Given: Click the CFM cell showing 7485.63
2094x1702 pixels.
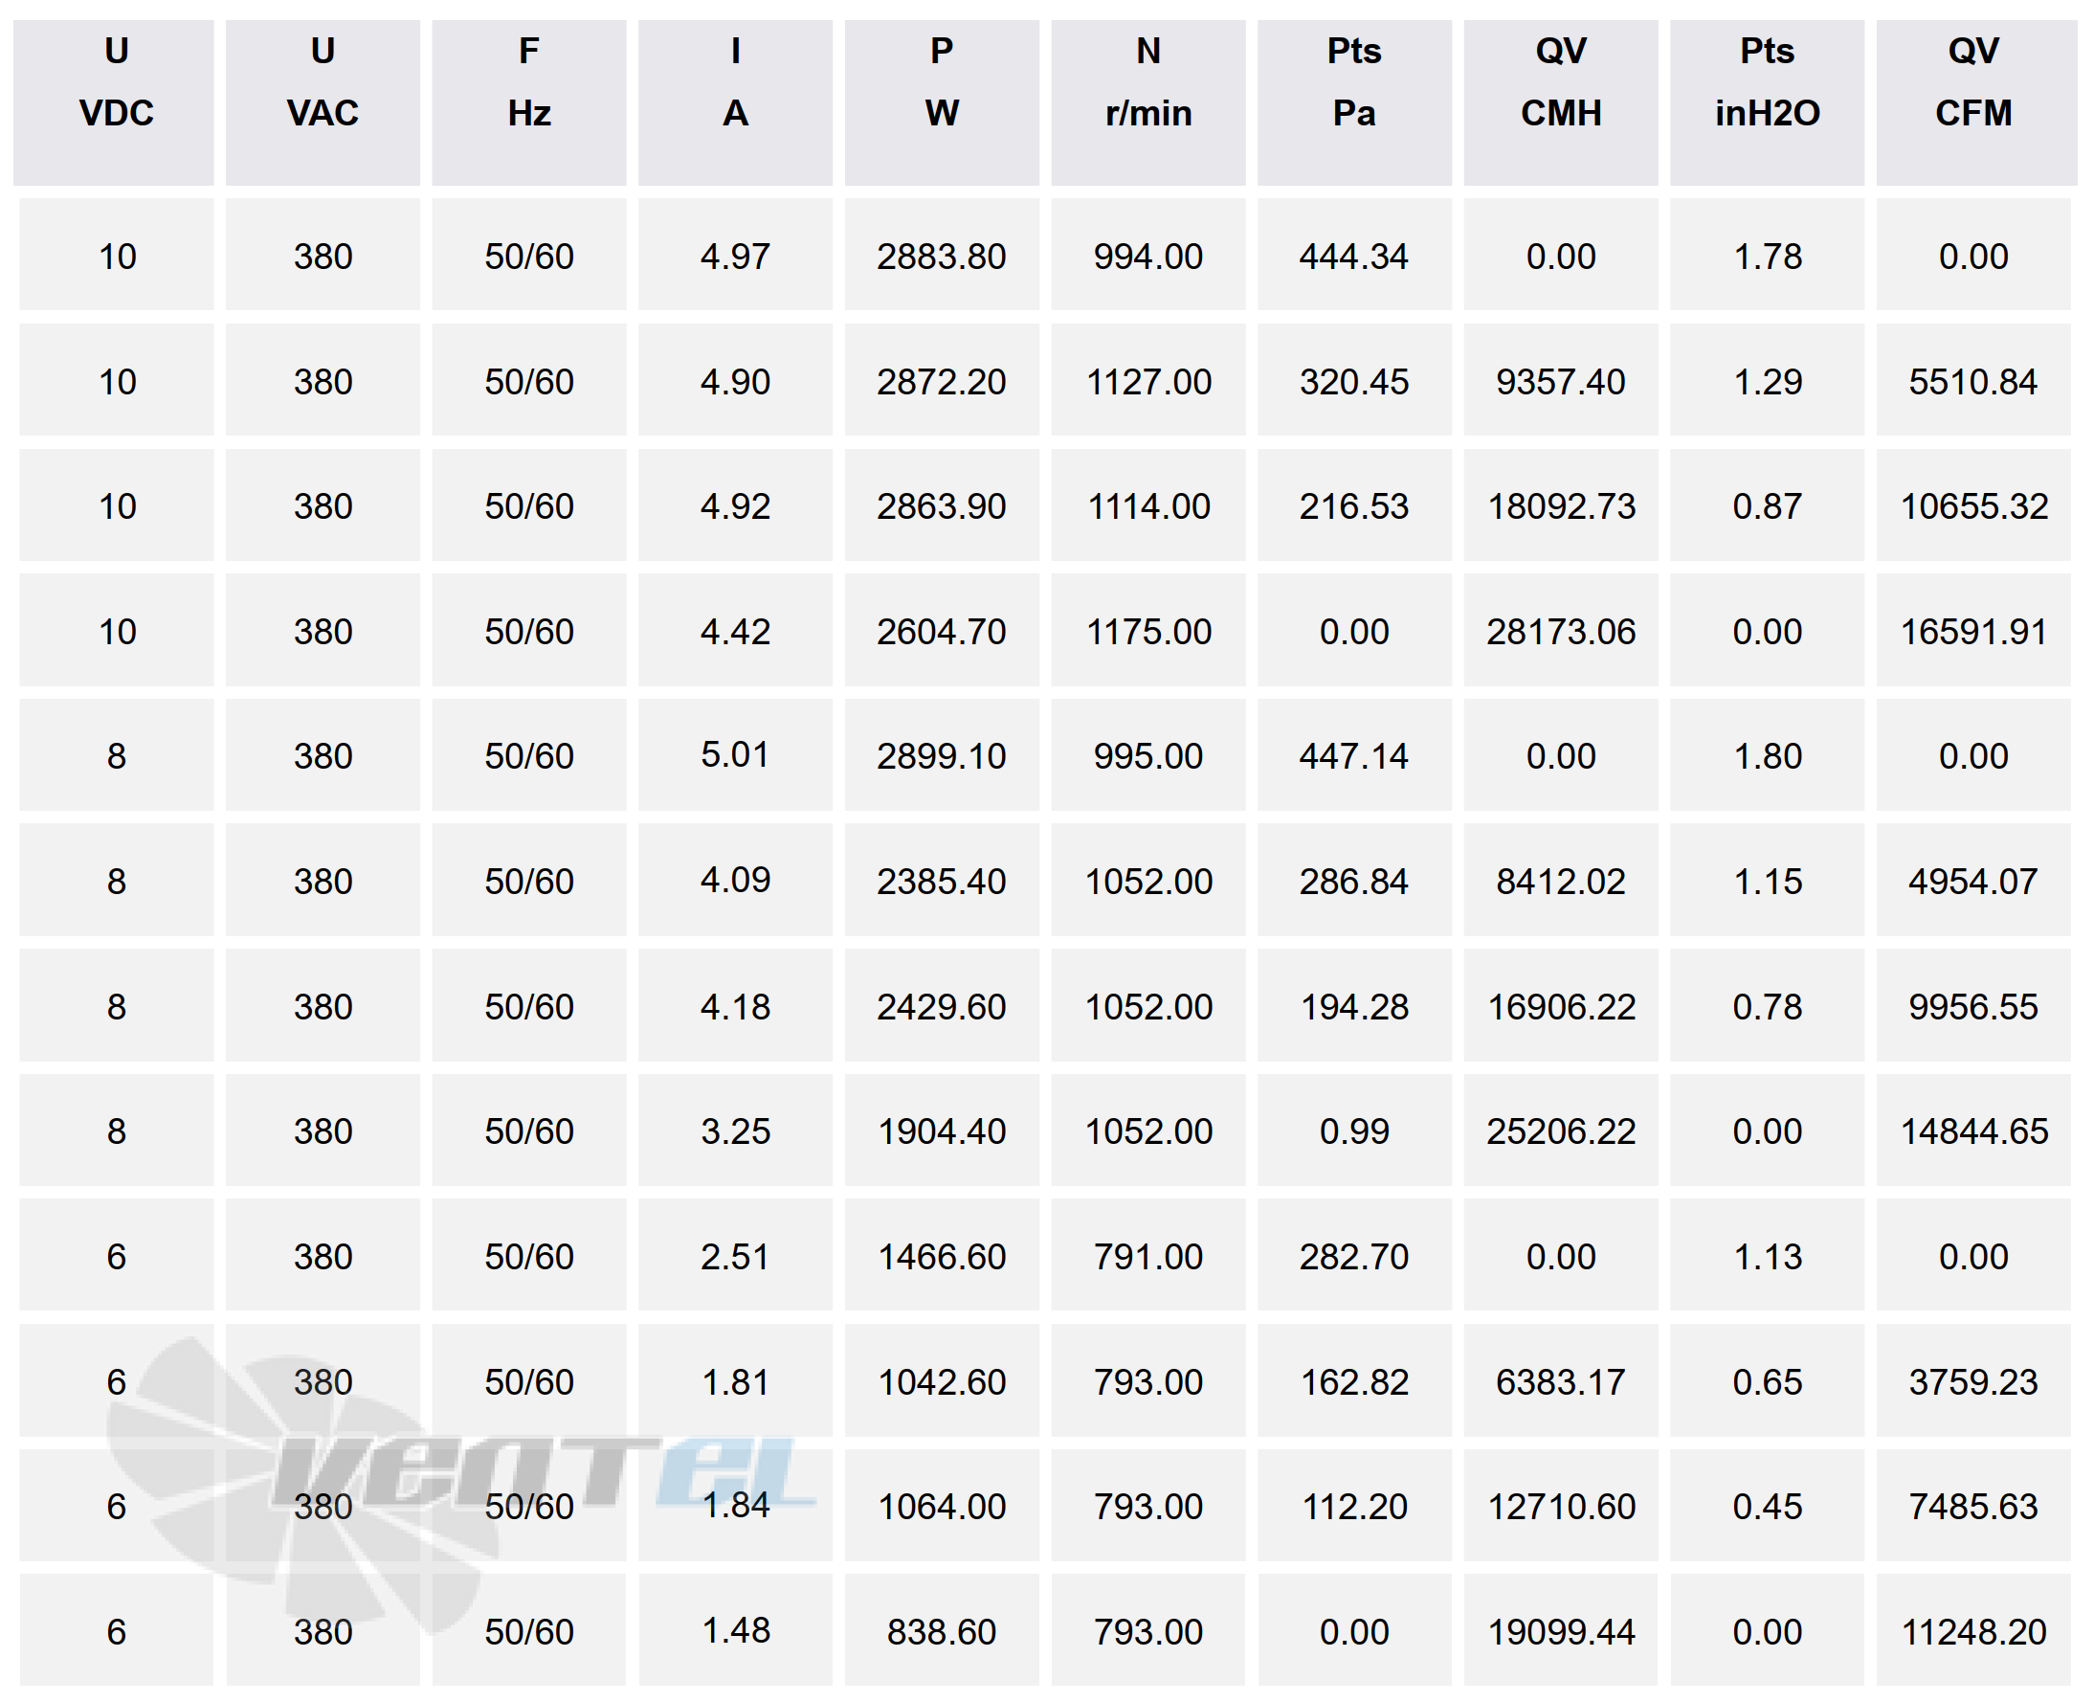Looking at the screenshot, I should (1973, 1506).
